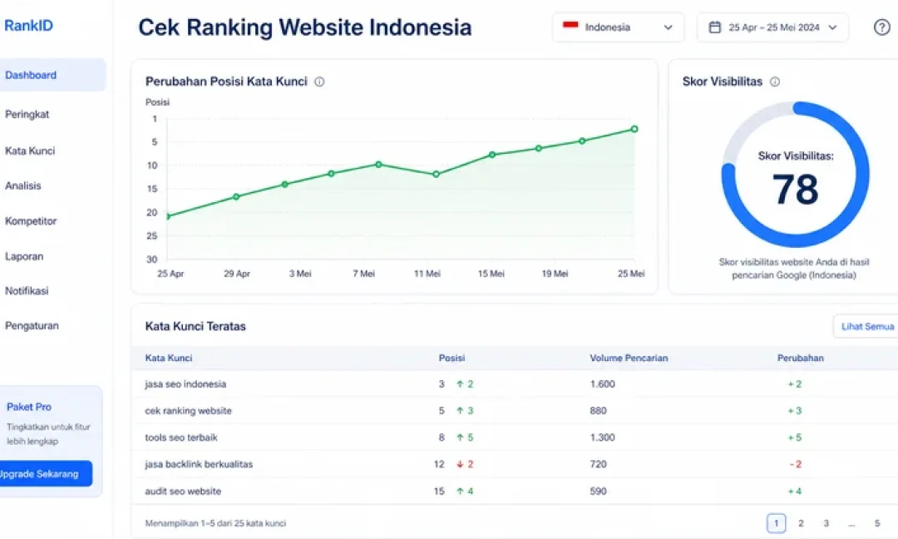The height and width of the screenshot is (539, 898).
Task: Open the 25 Apr – 25 Mei 2024 date range dropdown
Action: click(772, 27)
